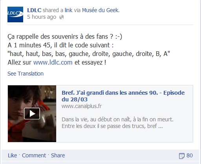201x164 pixels.
Task: Click the www.canalplus.fr source text
Action: [82, 106]
